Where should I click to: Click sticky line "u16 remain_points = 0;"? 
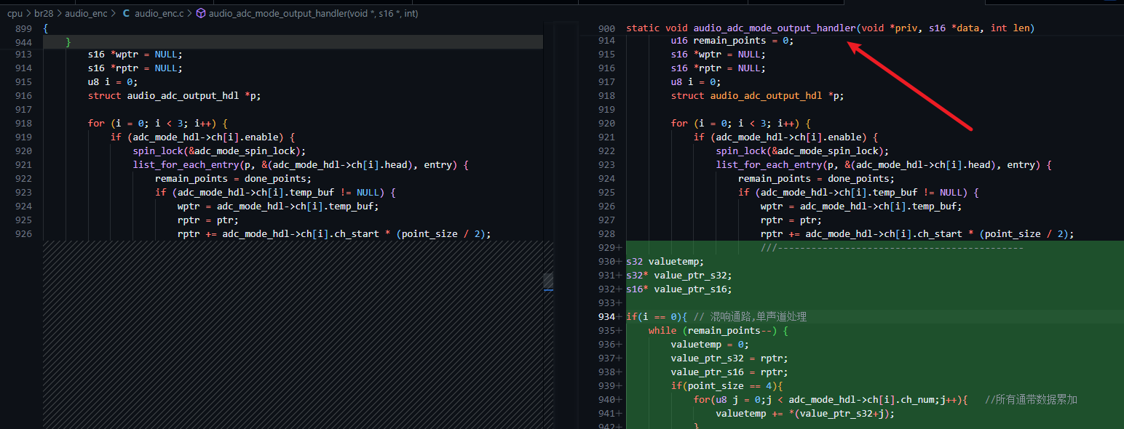[732, 41]
